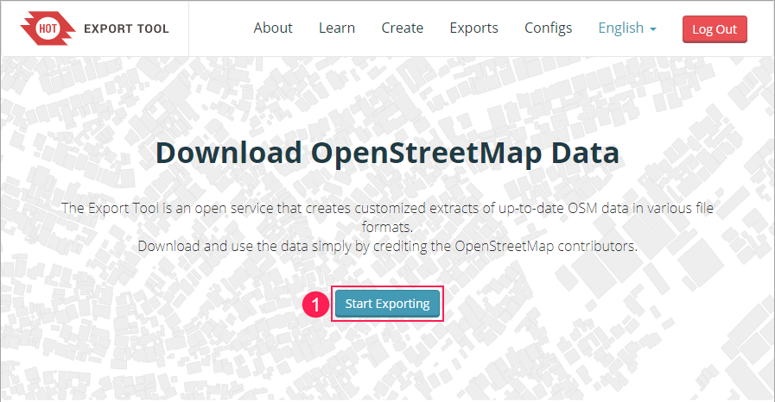Click the Export Tool open service description
This screenshot has height=402, width=775.
tap(387, 217)
